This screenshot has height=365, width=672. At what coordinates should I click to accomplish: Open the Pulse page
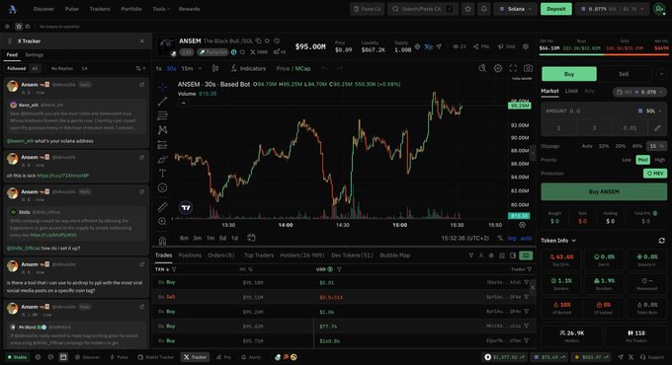pyautogui.click(x=72, y=9)
